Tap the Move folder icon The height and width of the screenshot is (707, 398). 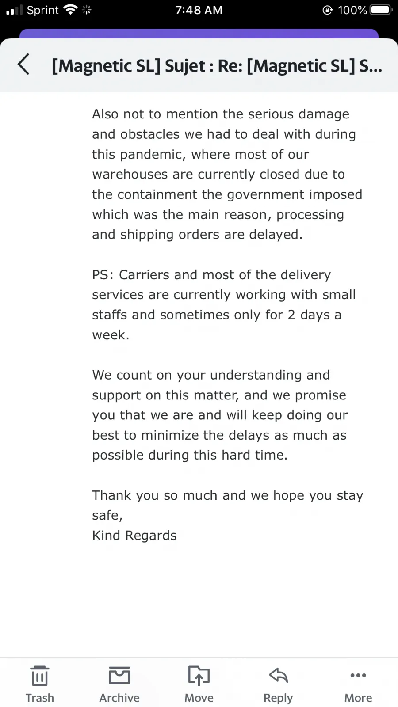click(x=199, y=676)
